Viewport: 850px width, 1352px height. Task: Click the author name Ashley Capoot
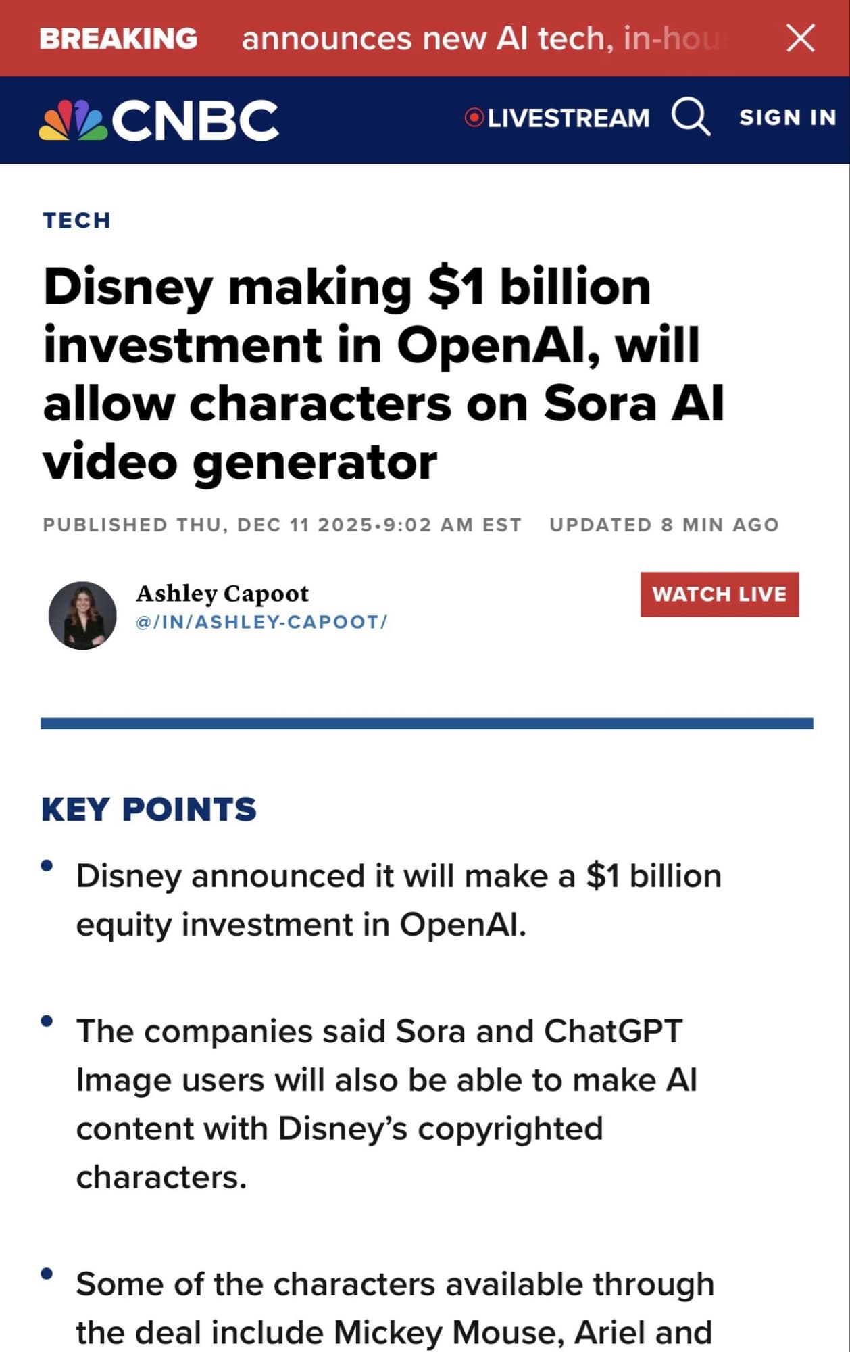click(222, 594)
